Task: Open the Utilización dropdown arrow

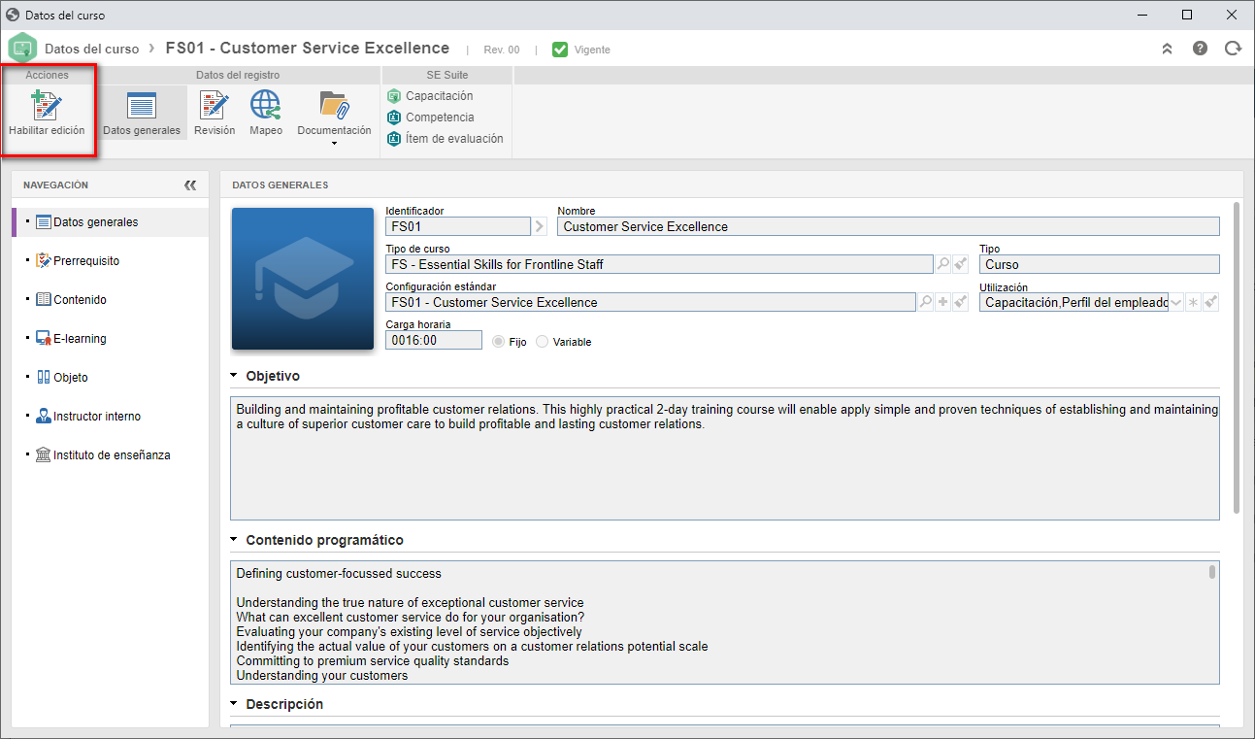Action: tap(1176, 302)
